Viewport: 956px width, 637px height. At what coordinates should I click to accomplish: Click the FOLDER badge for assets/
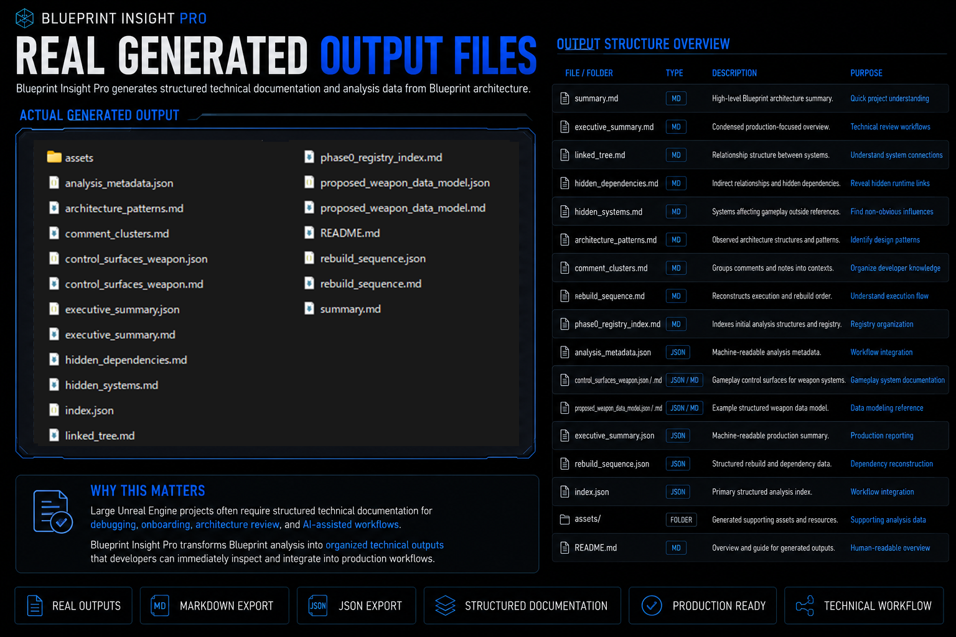pyautogui.click(x=682, y=520)
